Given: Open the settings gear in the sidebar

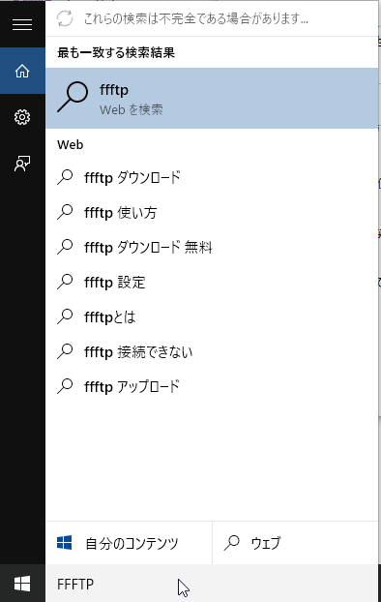Looking at the screenshot, I should (22, 117).
